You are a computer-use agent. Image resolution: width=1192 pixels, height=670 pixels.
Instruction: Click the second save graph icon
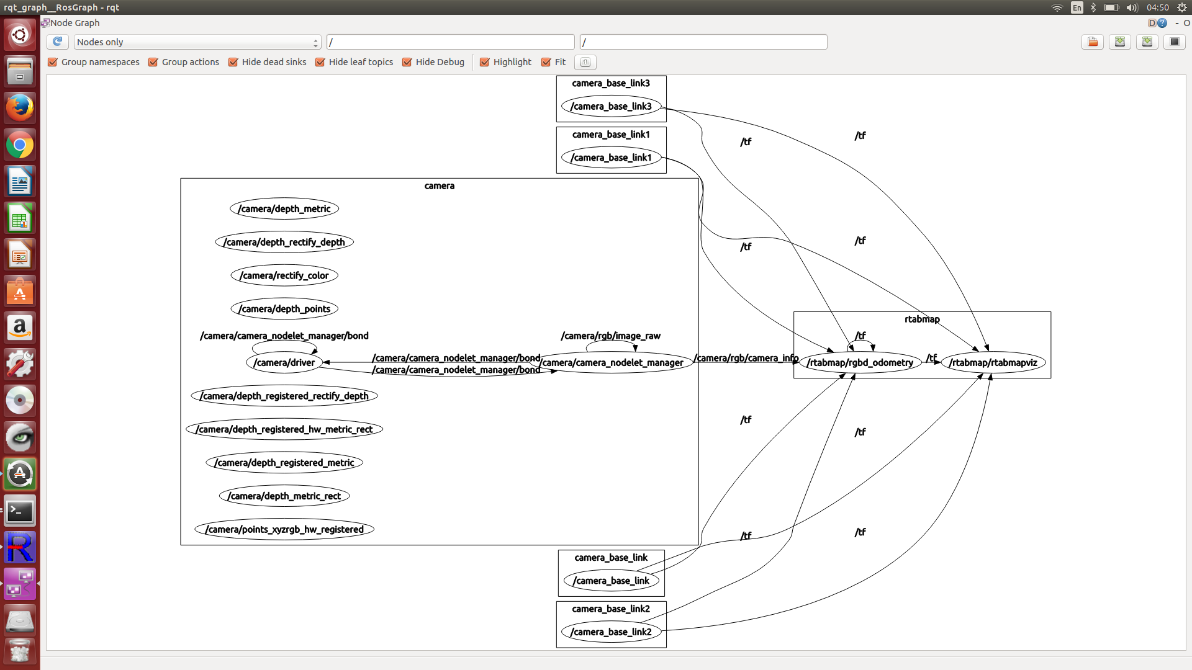point(1147,42)
